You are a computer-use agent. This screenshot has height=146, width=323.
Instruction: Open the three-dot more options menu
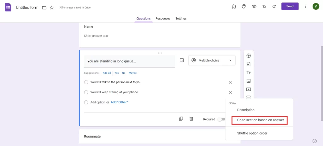[x=306, y=6]
